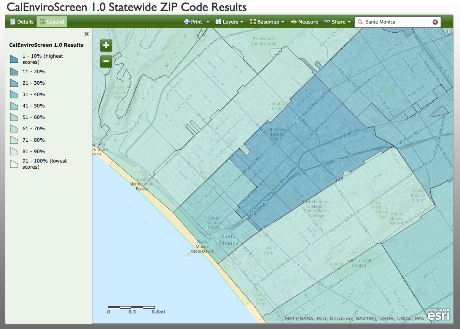Clear the search box using the X icon
The width and height of the screenshot is (460, 329).
435,22
